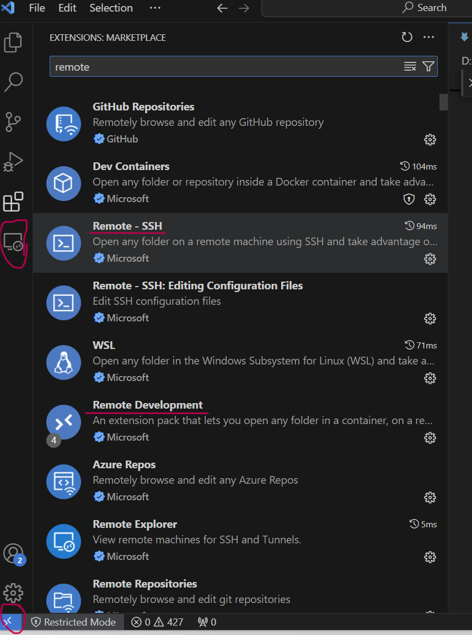
Task: Click 104ms activation time for Dev Containers
Action: (419, 166)
